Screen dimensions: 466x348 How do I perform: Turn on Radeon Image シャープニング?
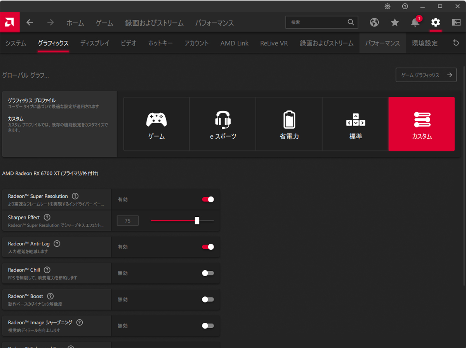coord(208,325)
